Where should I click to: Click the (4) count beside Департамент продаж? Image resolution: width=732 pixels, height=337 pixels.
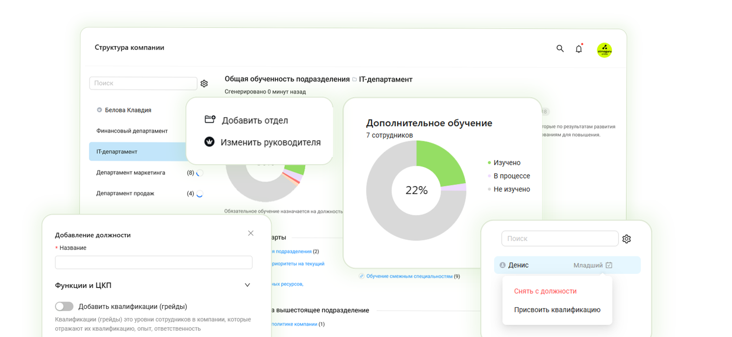(190, 193)
